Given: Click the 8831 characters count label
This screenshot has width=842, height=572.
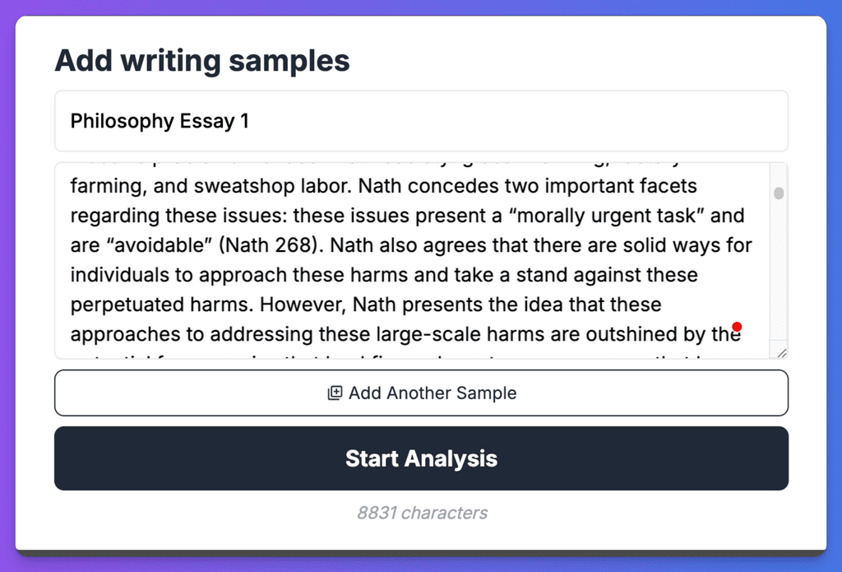Looking at the screenshot, I should click(x=421, y=512).
